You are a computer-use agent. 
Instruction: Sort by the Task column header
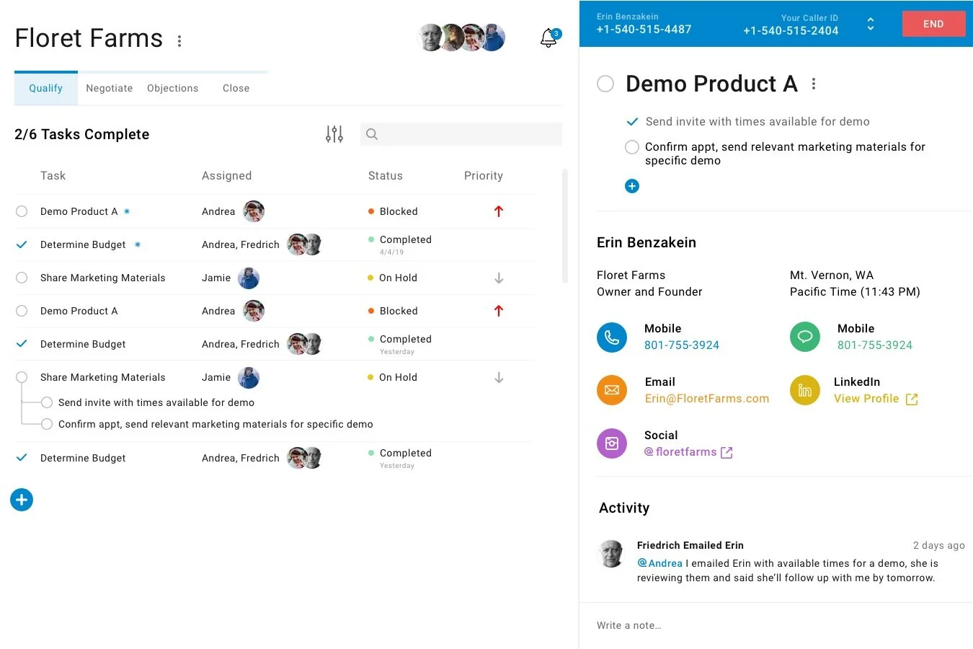click(x=53, y=176)
